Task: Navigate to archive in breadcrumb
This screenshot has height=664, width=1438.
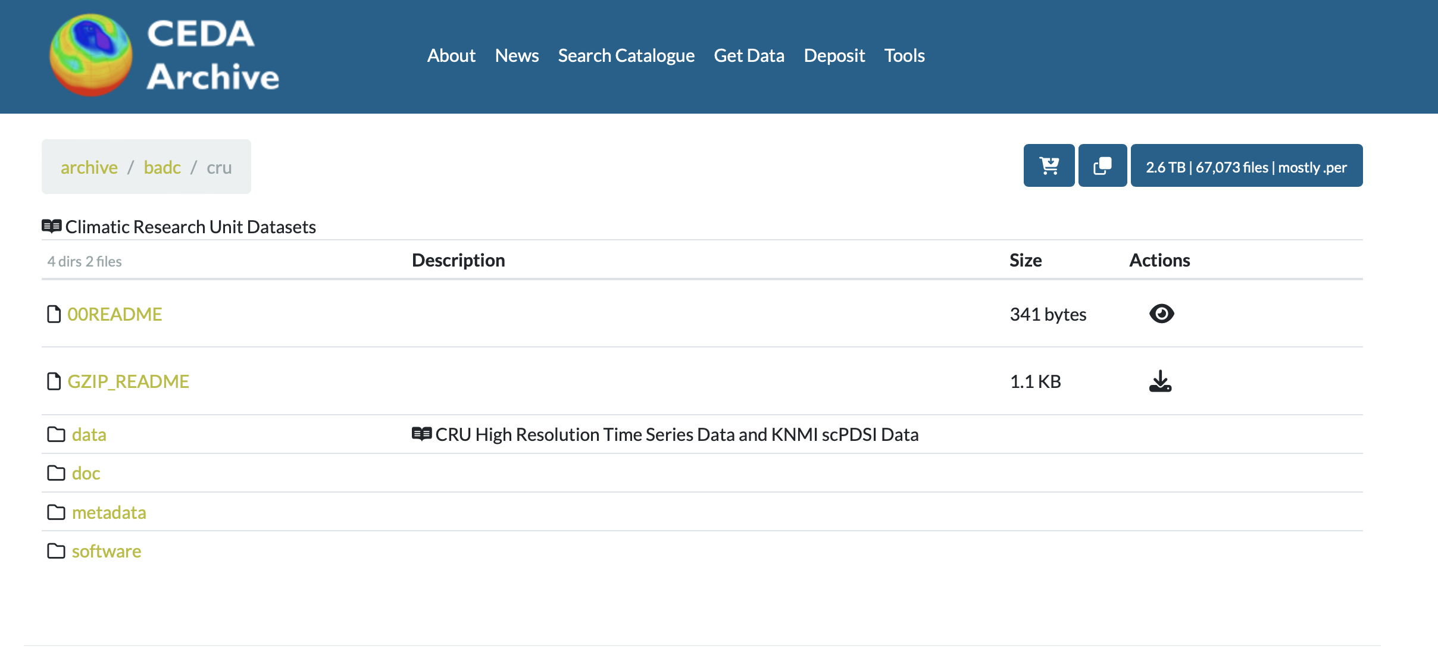Action: click(89, 168)
